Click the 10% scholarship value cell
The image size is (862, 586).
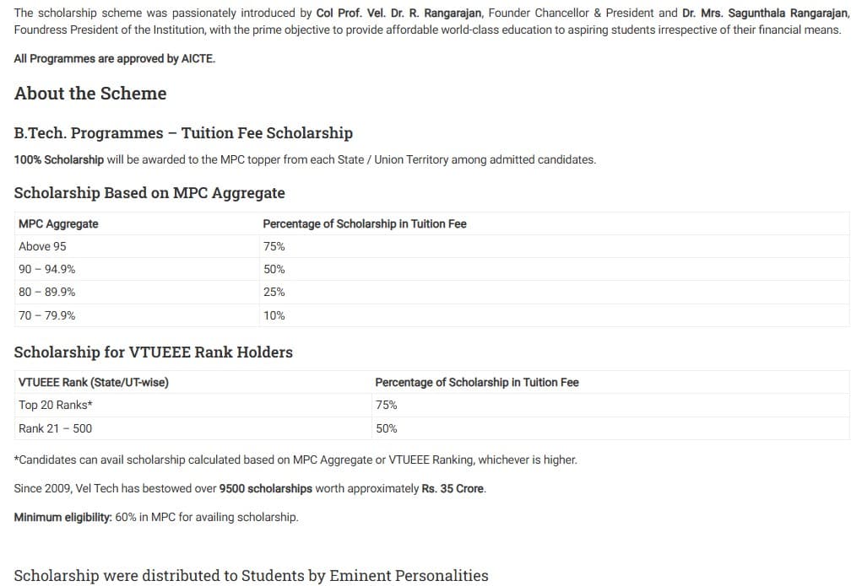[x=274, y=315]
